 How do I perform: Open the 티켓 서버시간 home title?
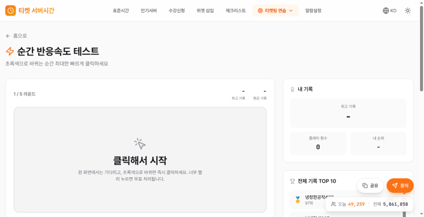pos(36,10)
